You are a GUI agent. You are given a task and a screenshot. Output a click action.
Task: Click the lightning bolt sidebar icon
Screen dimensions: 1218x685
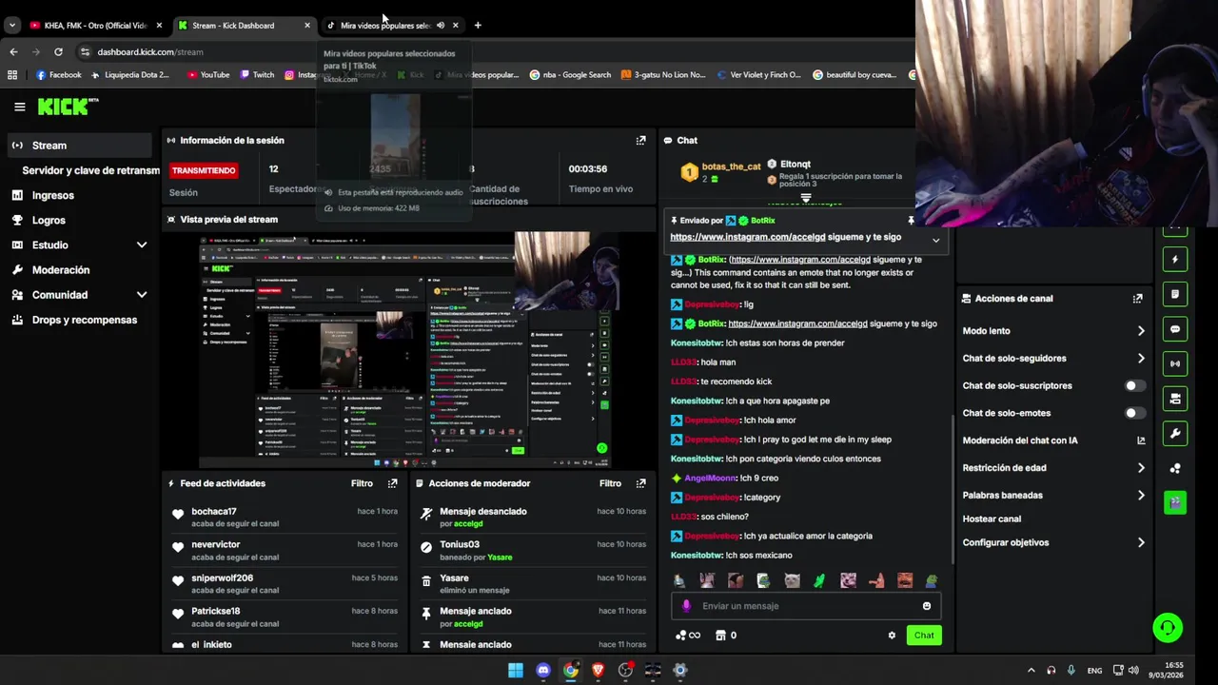(1175, 259)
